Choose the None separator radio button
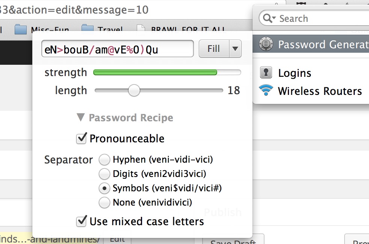Image resolution: width=369 pixels, height=244 pixels. point(104,203)
